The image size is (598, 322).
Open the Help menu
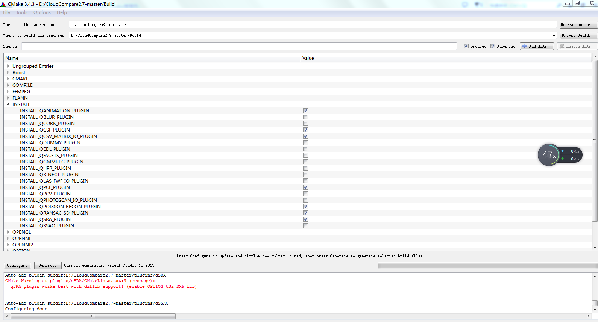(62, 12)
